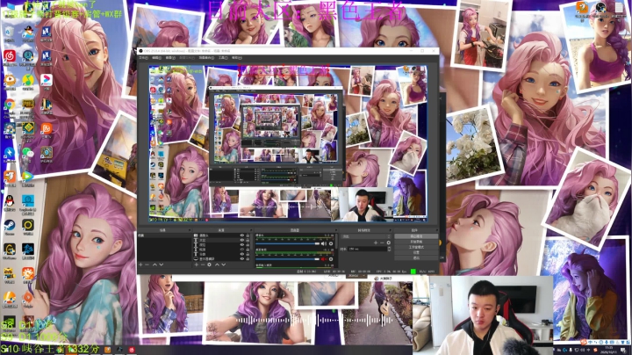Open OBS Settings button in Controls
The height and width of the screenshot is (355, 632).
coord(416,252)
